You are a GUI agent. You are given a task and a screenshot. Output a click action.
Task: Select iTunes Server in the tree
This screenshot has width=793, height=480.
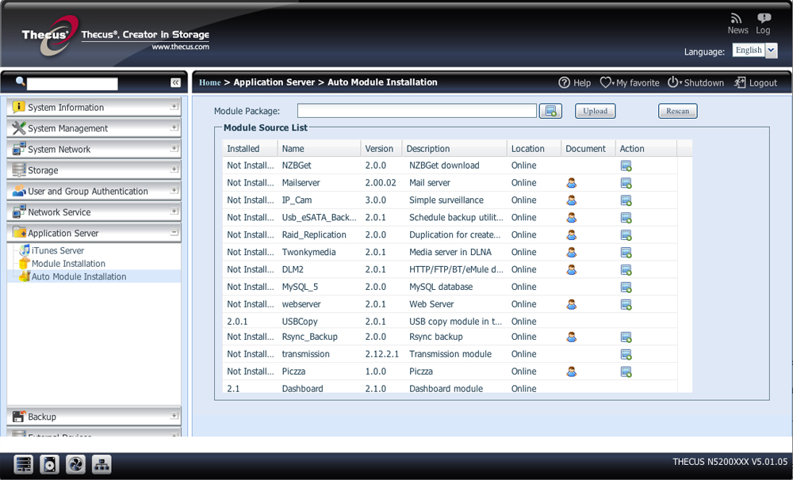[58, 250]
